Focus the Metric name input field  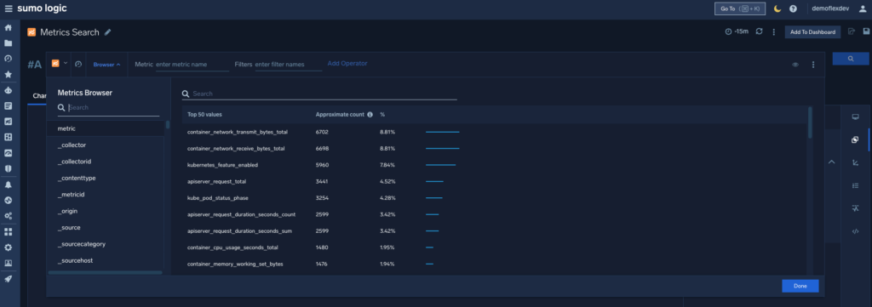pos(192,65)
